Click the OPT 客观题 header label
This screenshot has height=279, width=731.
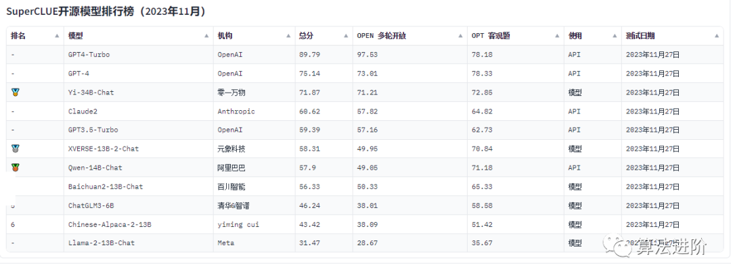point(491,36)
